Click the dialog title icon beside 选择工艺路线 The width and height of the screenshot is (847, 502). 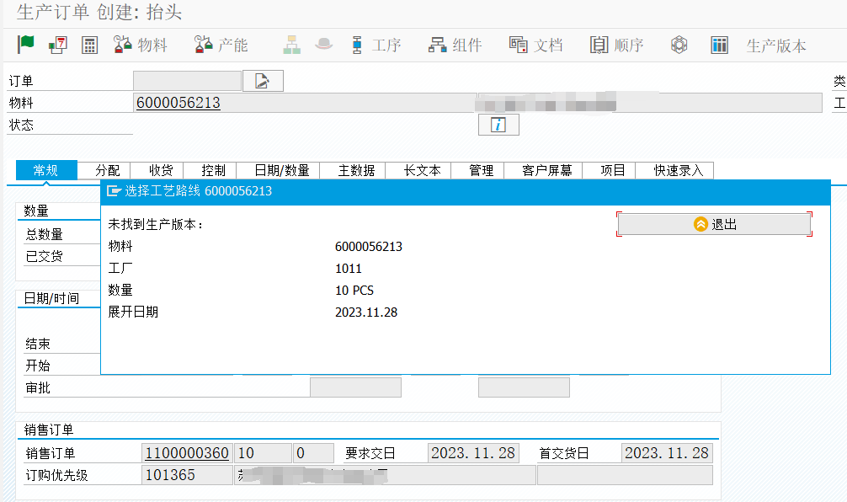pos(114,190)
